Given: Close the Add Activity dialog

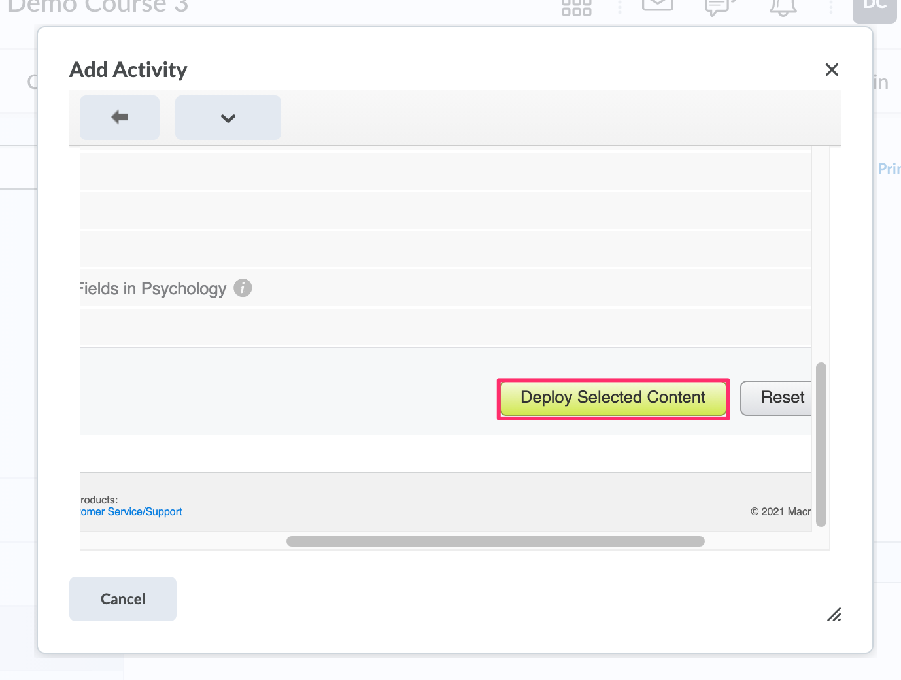Looking at the screenshot, I should click(x=832, y=69).
